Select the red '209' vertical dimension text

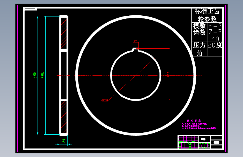point(168,74)
